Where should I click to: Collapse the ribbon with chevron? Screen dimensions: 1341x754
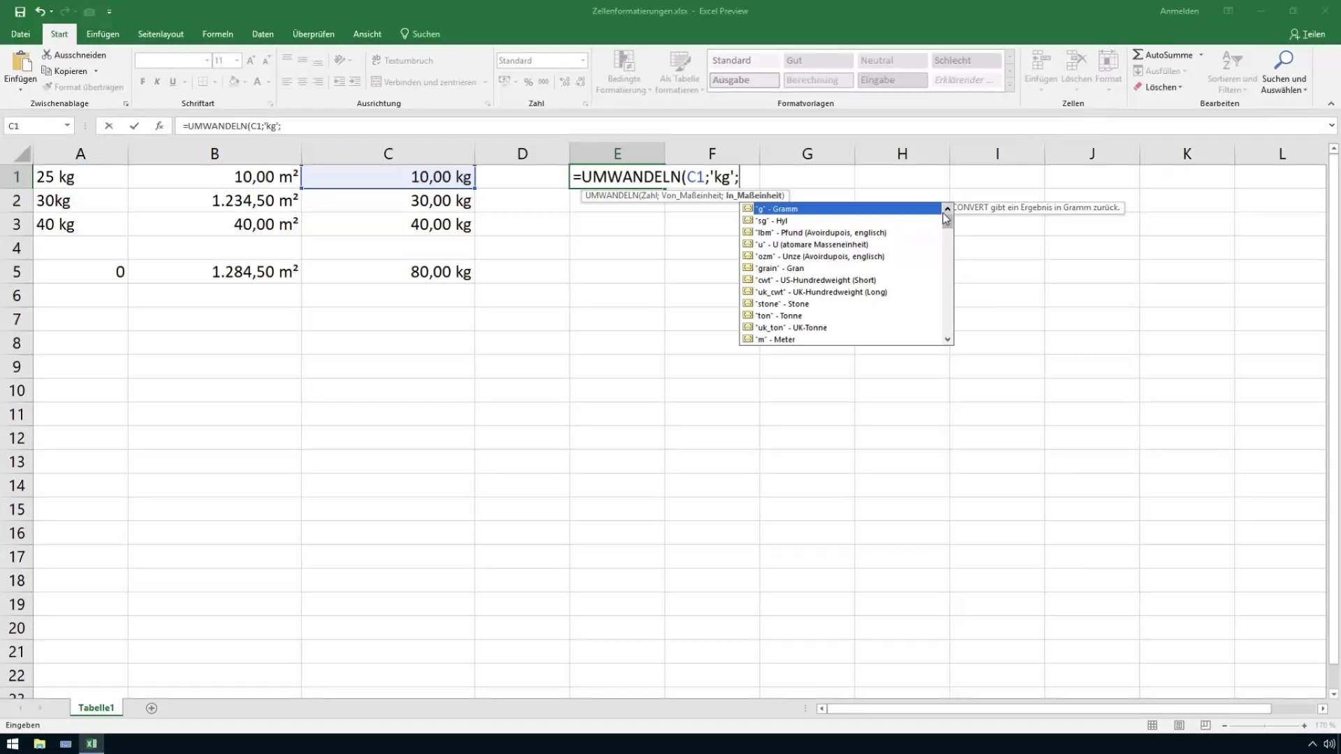[1331, 103]
